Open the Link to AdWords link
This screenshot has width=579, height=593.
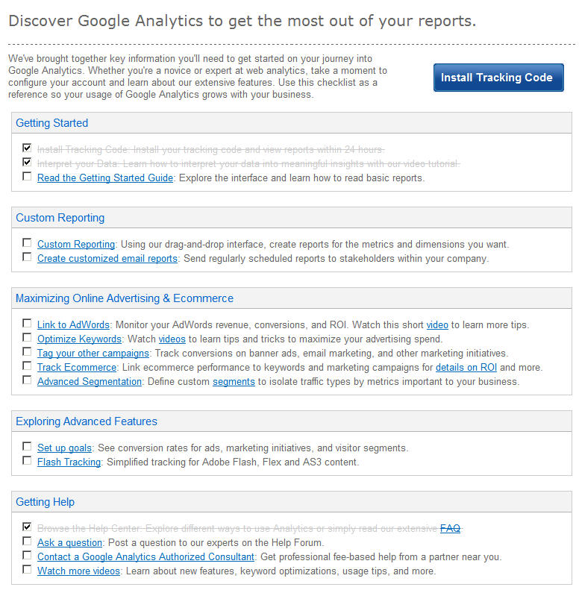click(73, 325)
